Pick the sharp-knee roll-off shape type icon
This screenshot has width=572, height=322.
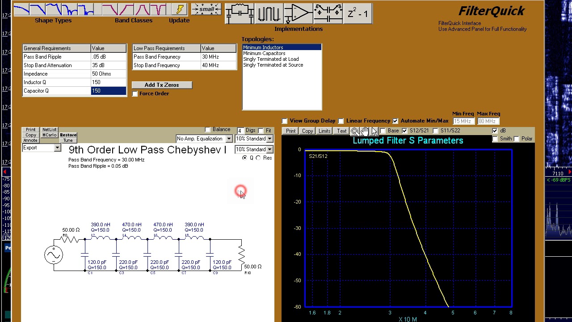click(x=38, y=9)
